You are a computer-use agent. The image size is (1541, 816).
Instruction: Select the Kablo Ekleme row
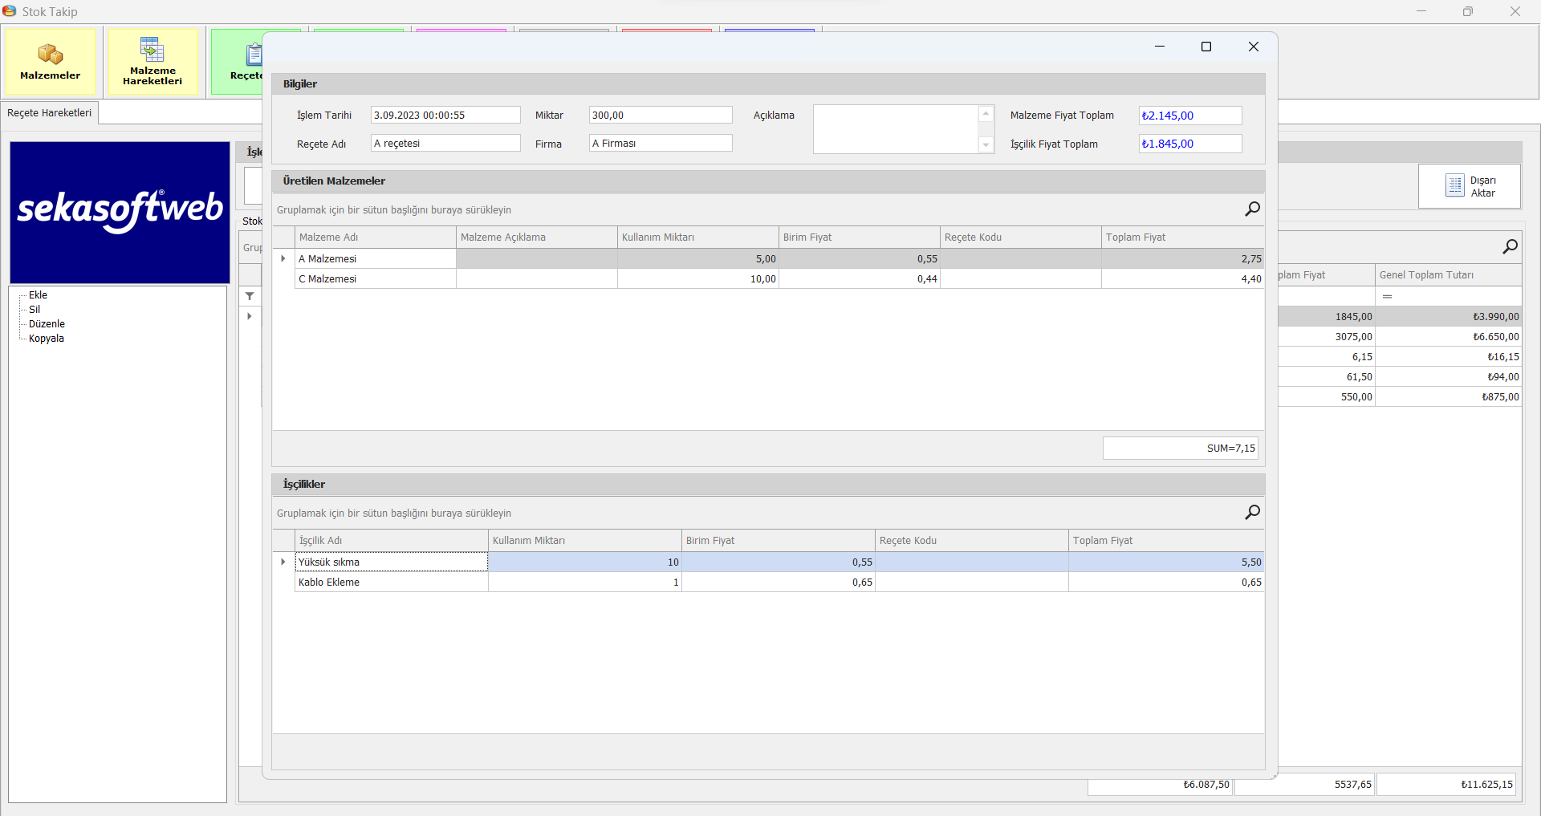(391, 583)
